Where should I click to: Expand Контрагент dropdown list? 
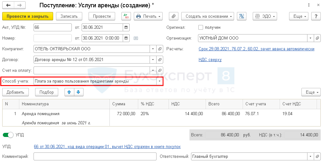[x=153, y=49]
